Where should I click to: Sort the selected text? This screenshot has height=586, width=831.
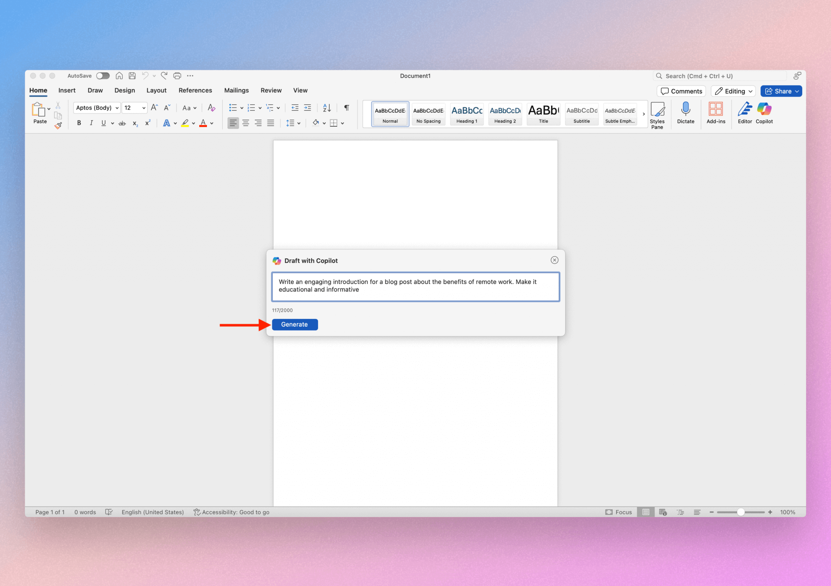[x=327, y=107]
